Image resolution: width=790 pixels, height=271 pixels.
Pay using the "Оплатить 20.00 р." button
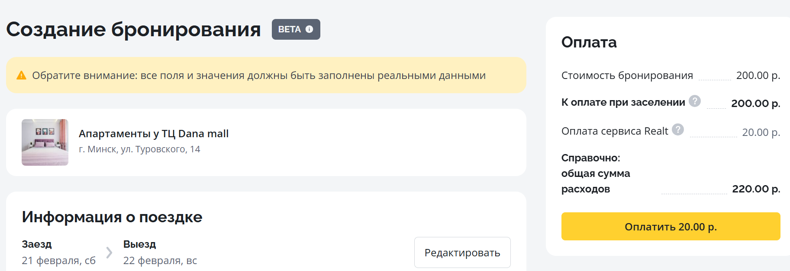[671, 227]
